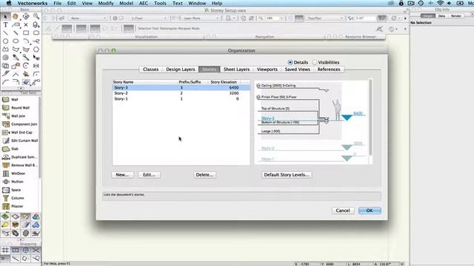Toggle the Snap to Object snapping option
This screenshot has width=474, height=266.
click(x=16, y=250)
